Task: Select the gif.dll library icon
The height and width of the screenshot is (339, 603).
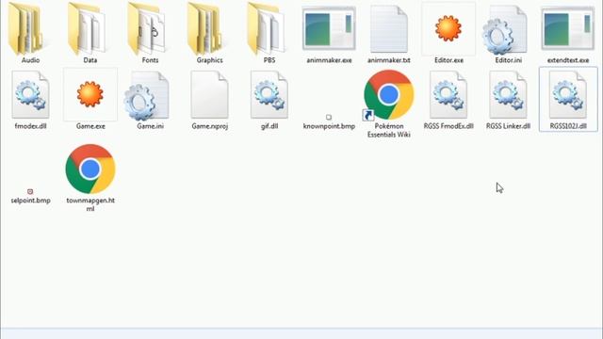Action: (x=269, y=94)
